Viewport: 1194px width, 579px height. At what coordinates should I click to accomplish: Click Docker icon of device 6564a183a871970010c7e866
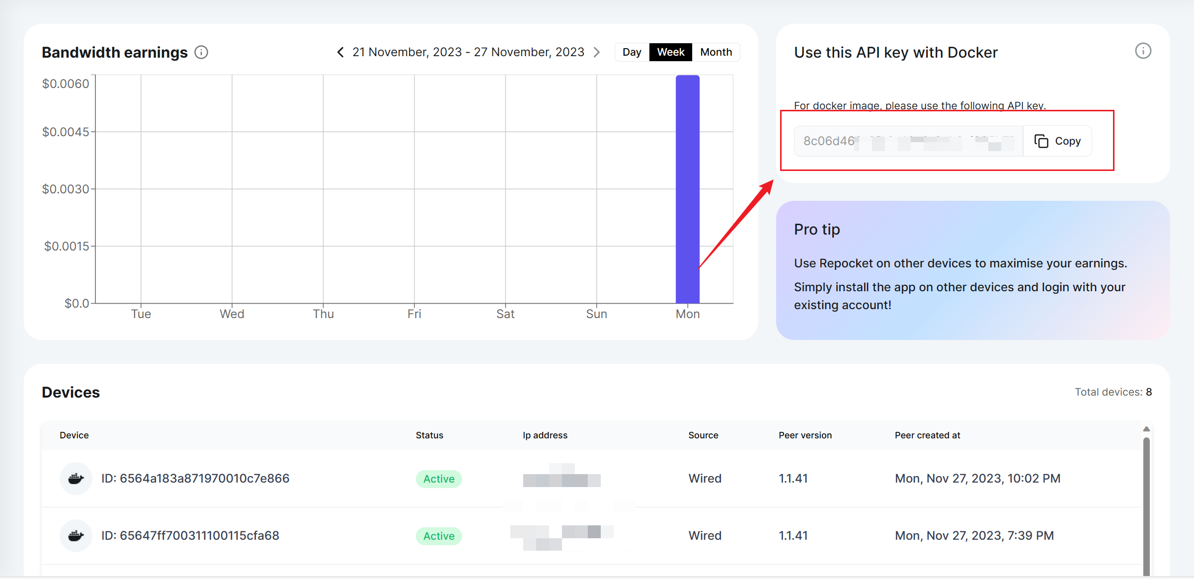click(x=76, y=479)
